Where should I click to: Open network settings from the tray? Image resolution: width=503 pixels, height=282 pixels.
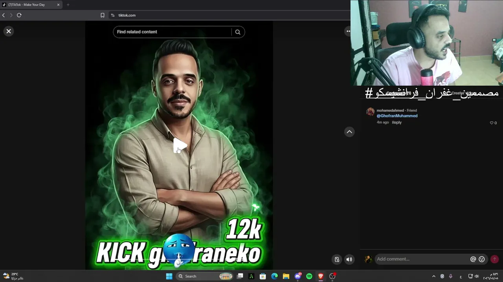coord(470,276)
